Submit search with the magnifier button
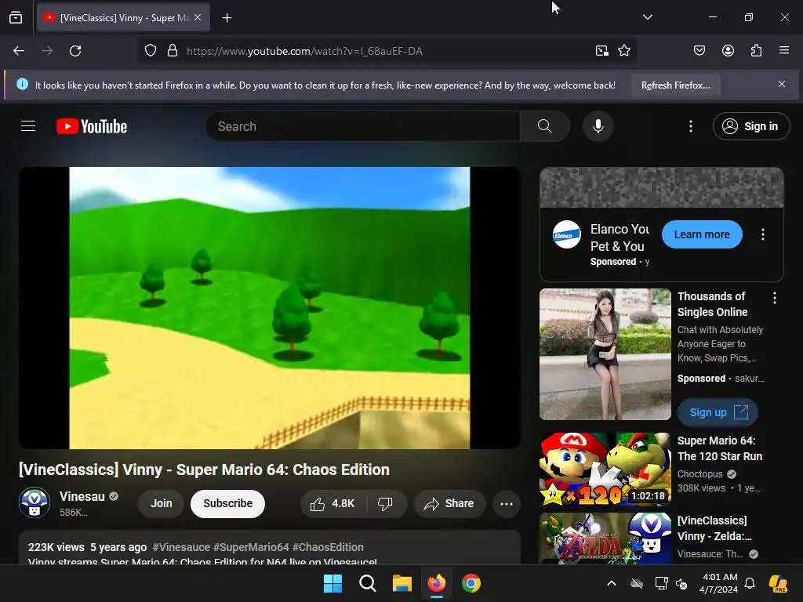Screen dimensions: 803x602 [544, 126]
